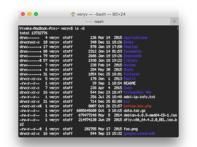Click the '-rwxr-xr-x@' permissions string
Image resolution: width=197 pixels, height=147 pixels.
click(x=31, y=106)
